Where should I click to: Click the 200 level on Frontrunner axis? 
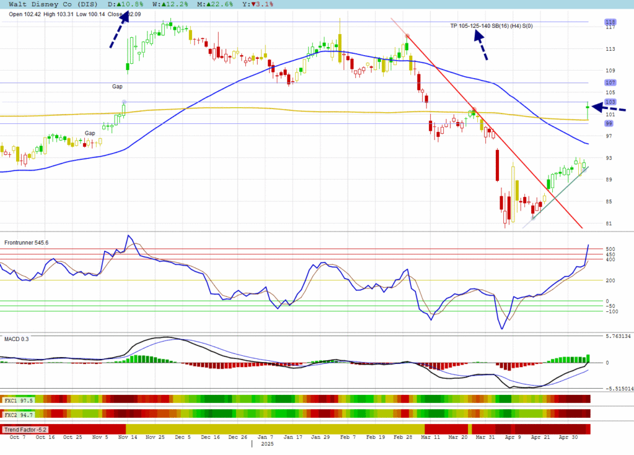[x=610, y=280]
